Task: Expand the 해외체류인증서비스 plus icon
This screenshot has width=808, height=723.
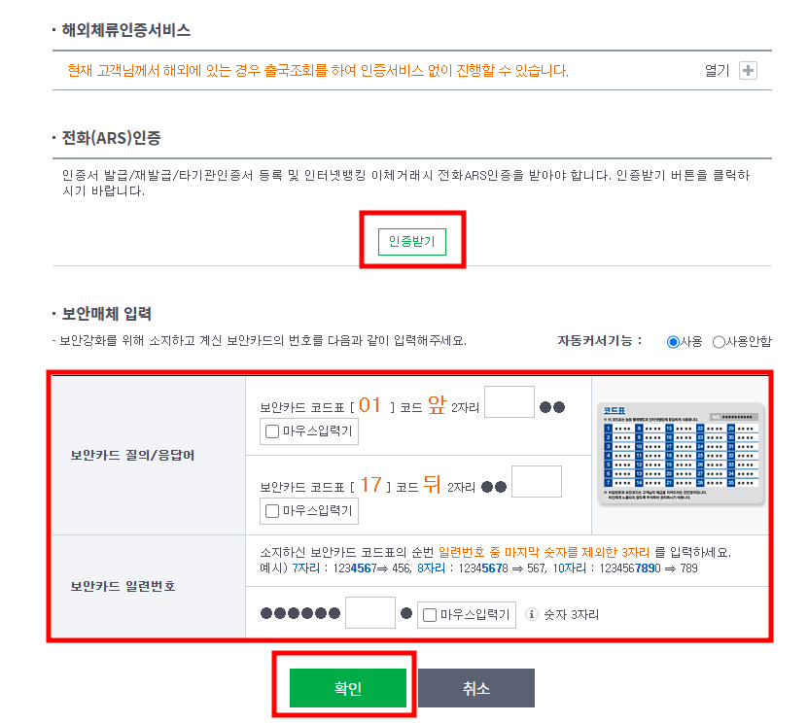Action: coord(748,70)
